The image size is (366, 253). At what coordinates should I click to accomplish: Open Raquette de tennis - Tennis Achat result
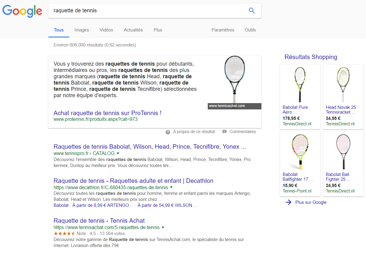point(99,221)
